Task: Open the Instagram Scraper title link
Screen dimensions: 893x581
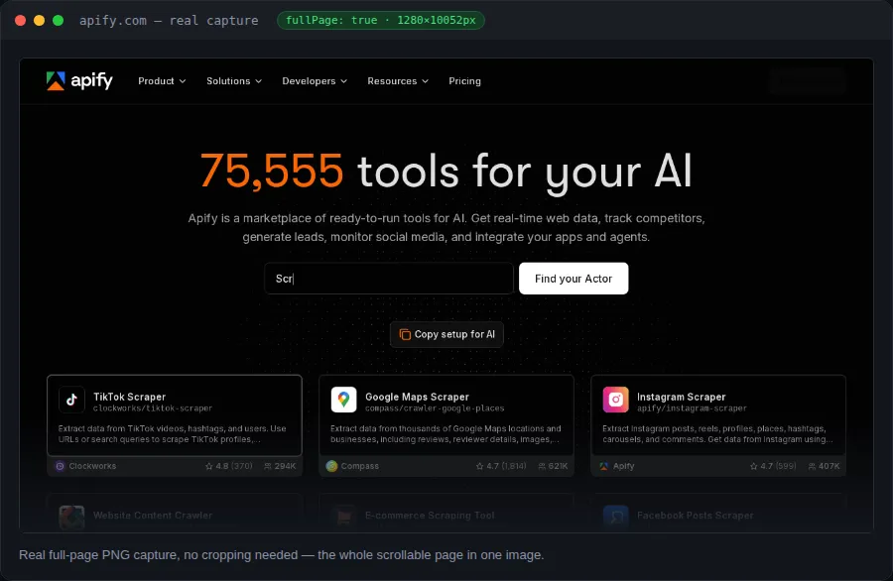Action: click(x=681, y=397)
